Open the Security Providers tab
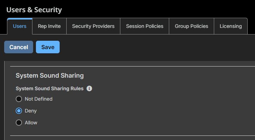This screenshot has width=255, height=140. point(93,26)
